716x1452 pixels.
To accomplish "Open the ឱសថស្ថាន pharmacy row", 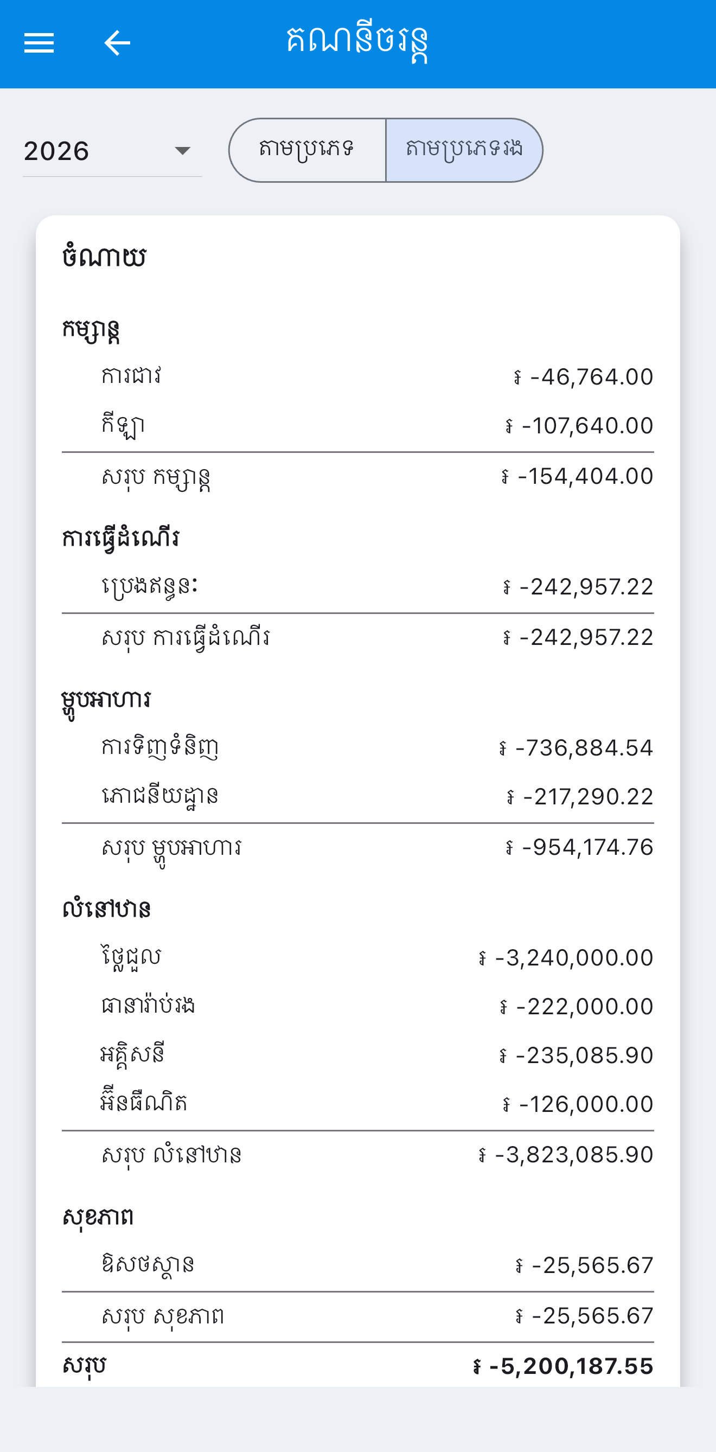I will tap(358, 1265).
